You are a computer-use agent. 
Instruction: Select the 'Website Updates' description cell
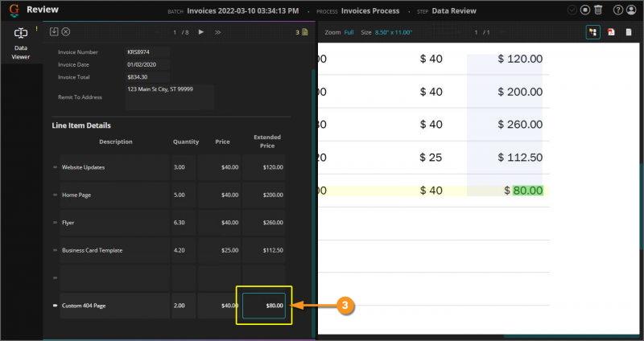114,167
